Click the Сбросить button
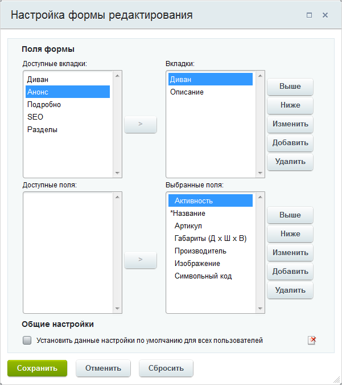342x385 pixels. point(166,368)
